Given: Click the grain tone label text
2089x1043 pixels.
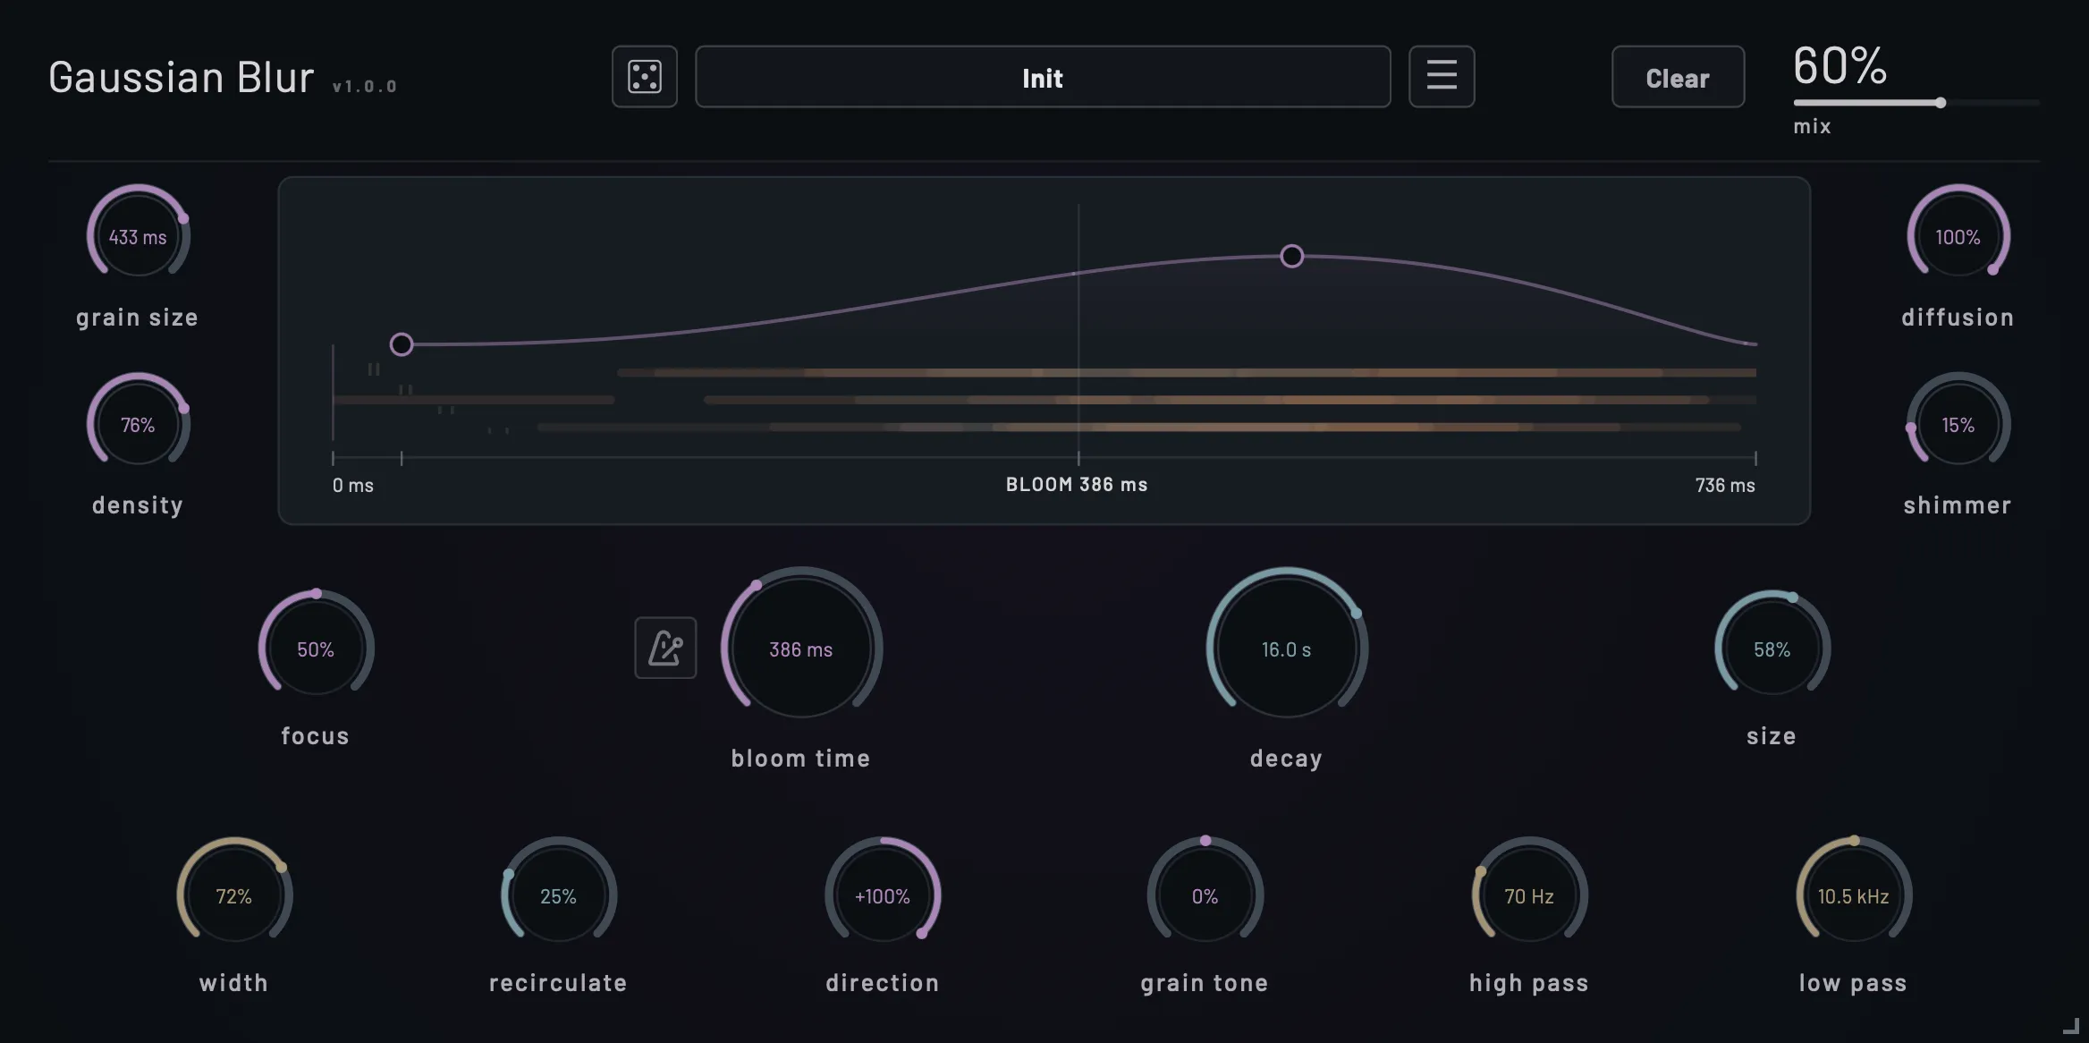Looking at the screenshot, I should [1205, 983].
